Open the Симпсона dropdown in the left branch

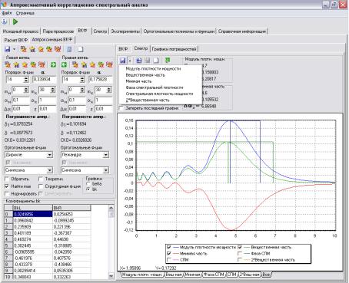point(50,170)
